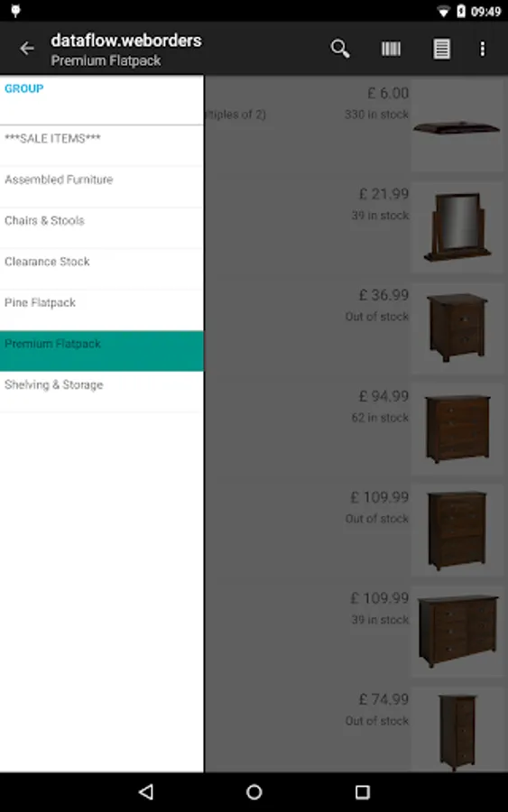This screenshot has height=812, width=508.
Task: Open the Clearance Stock group
Action: click(101, 269)
